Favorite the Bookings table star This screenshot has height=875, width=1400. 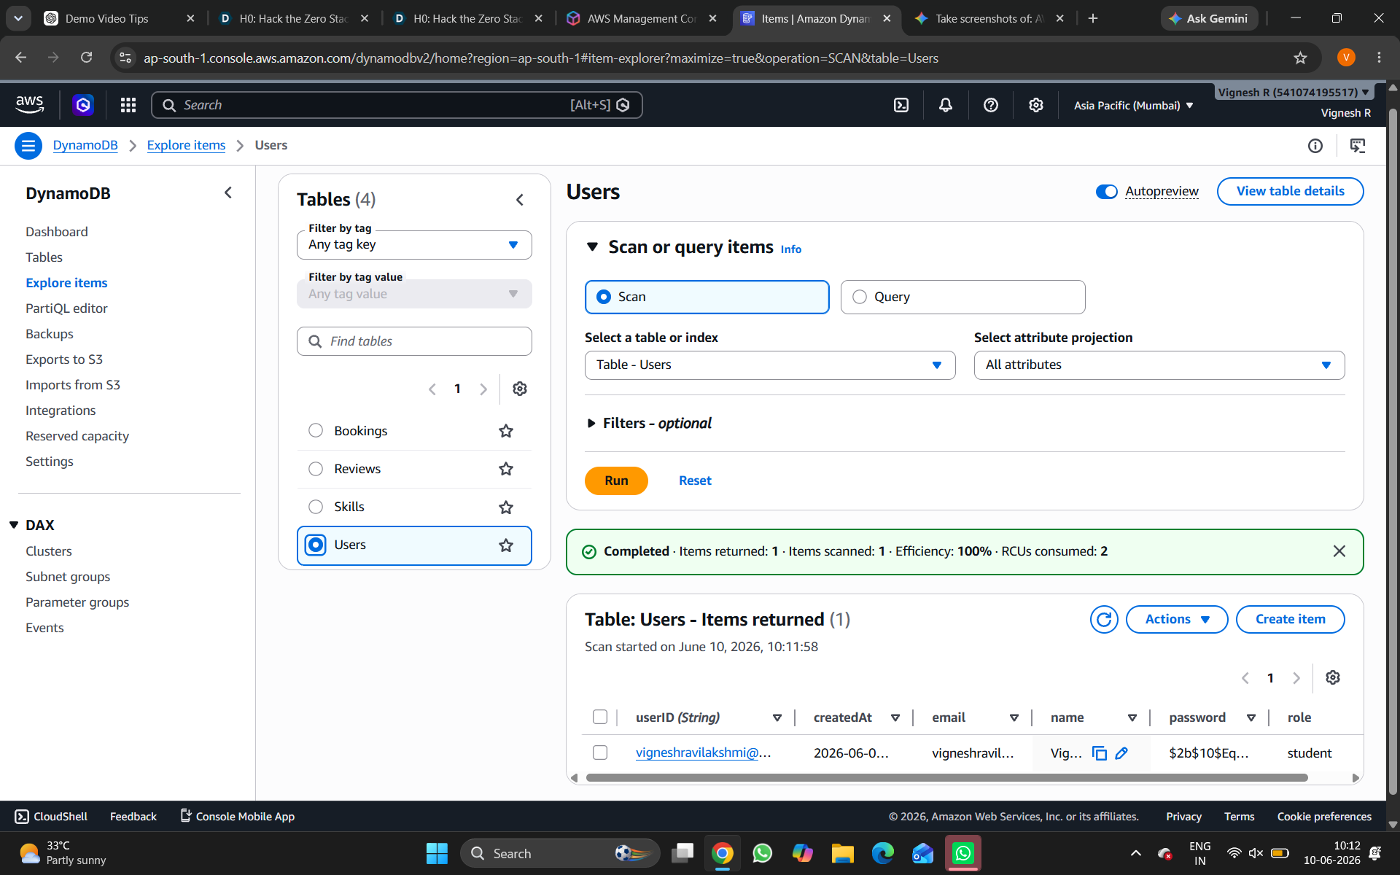point(506,431)
